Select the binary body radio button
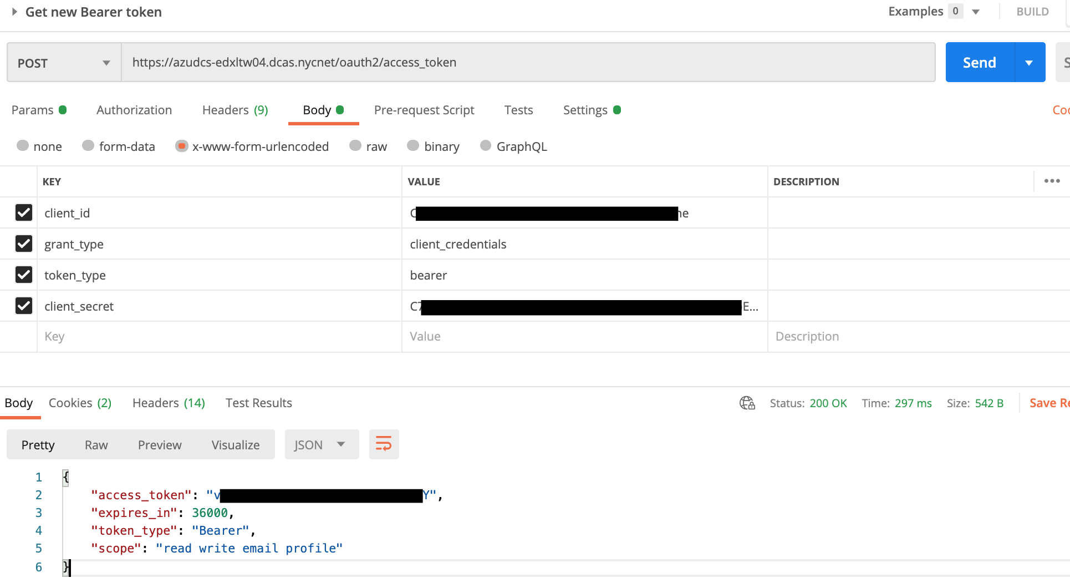 point(413,145)
